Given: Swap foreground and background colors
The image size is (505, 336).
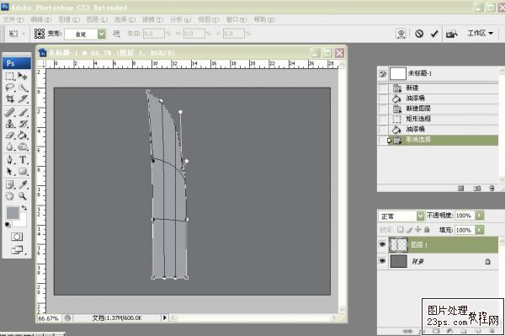Looking at the screenshot, I should click(x=24, y=208).
